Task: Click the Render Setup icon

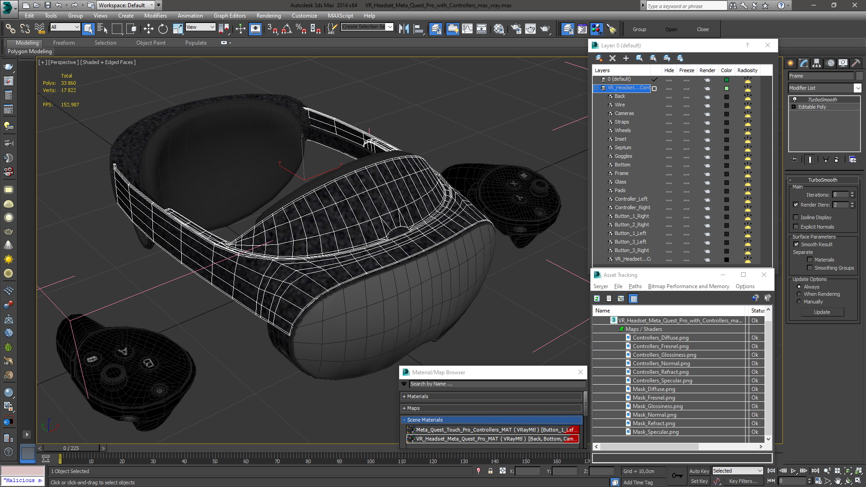Action: click(516, 29)
